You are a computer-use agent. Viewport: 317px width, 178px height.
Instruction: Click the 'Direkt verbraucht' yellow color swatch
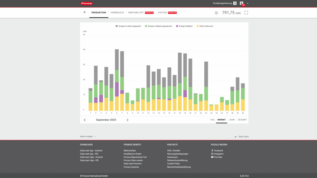(x=198, y=26)
